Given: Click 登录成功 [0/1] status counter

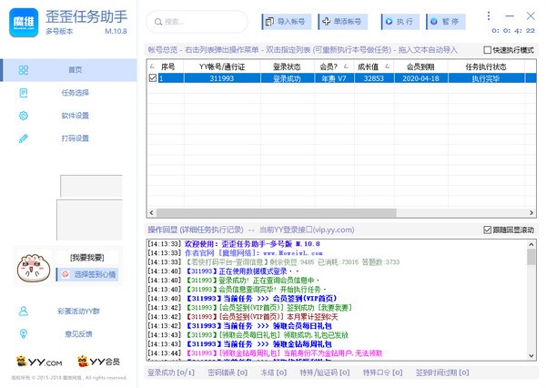Looking at the screenshot, I should pos(171,373).
